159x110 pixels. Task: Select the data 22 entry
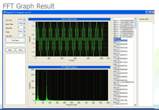coord(123,82)
